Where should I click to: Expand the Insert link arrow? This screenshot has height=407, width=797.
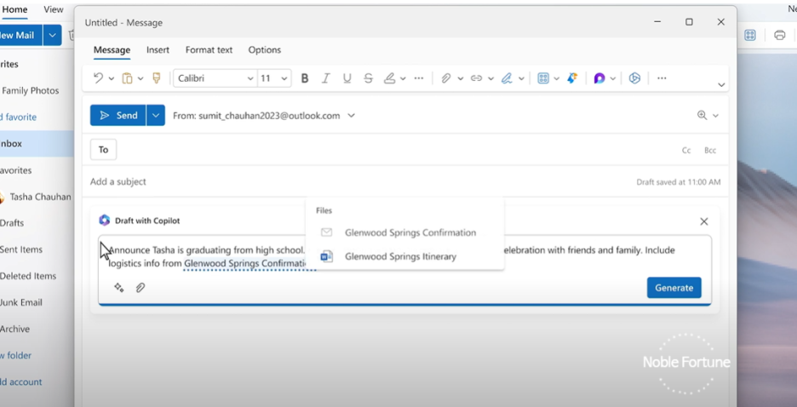pyautogui.click(x=491, y=78)
